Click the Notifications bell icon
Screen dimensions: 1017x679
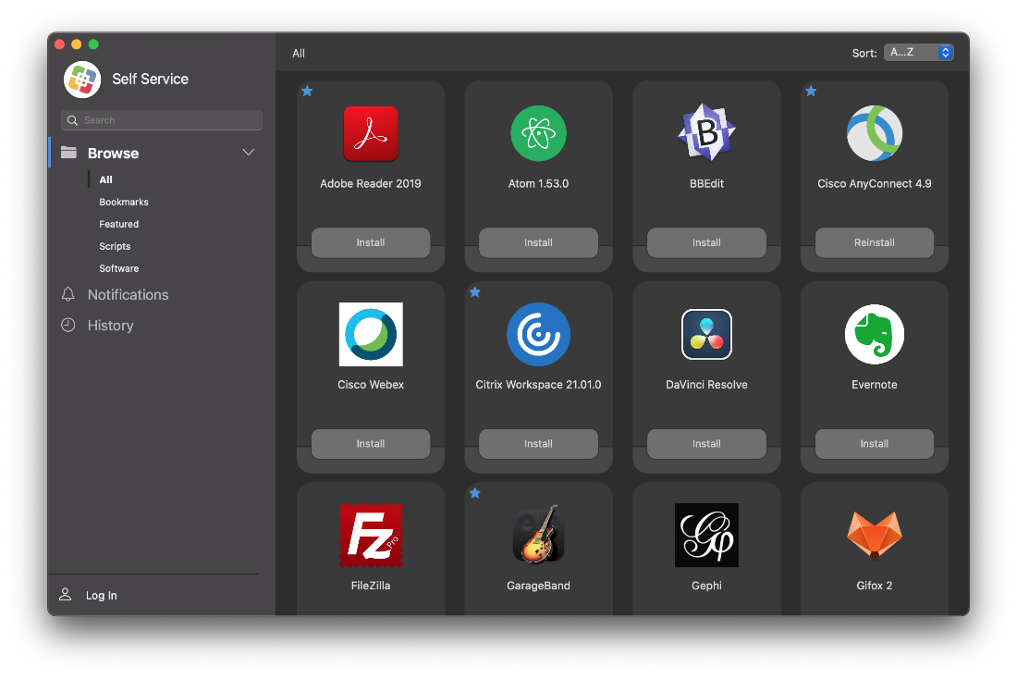(x=68, y=294)
